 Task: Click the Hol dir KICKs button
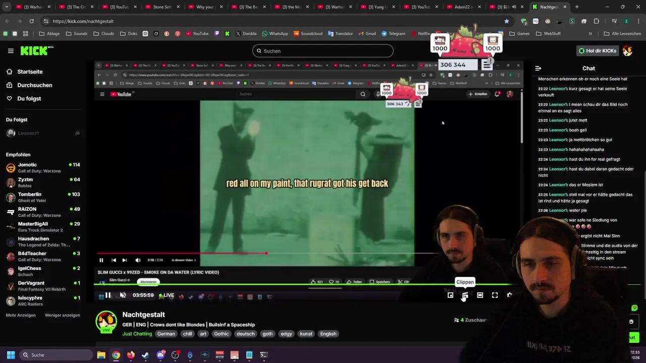click(598, 51)
